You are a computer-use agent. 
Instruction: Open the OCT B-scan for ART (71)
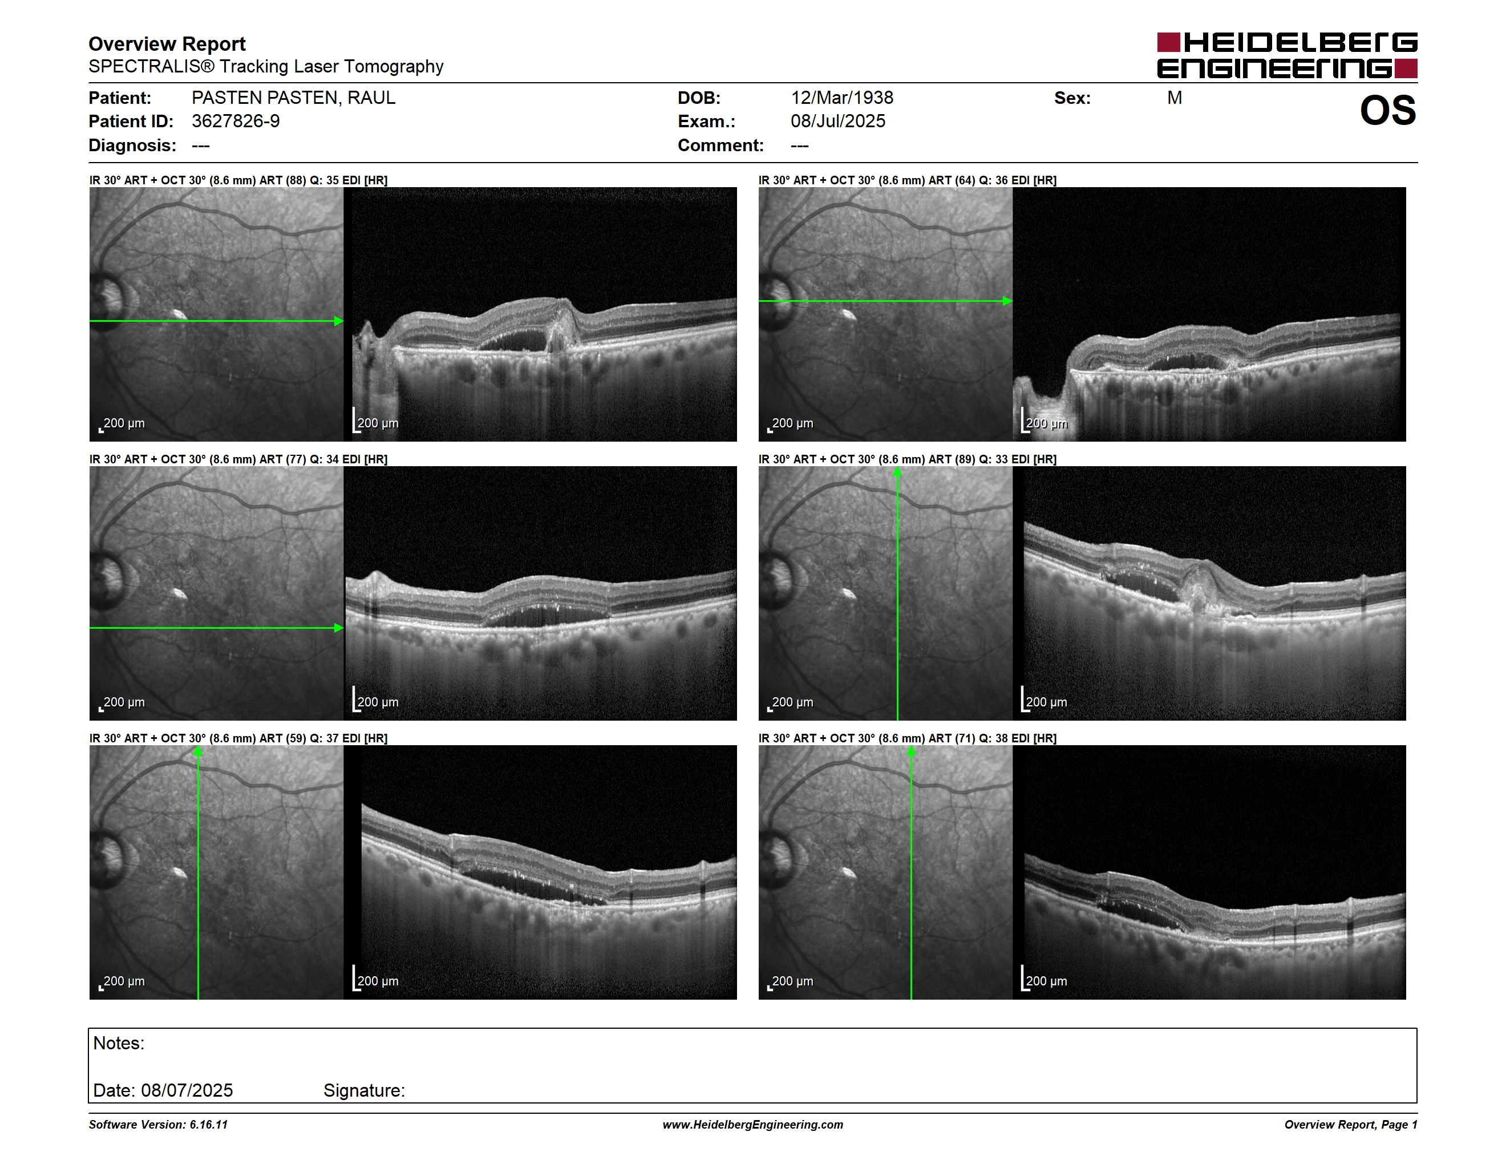[1209, 872]
